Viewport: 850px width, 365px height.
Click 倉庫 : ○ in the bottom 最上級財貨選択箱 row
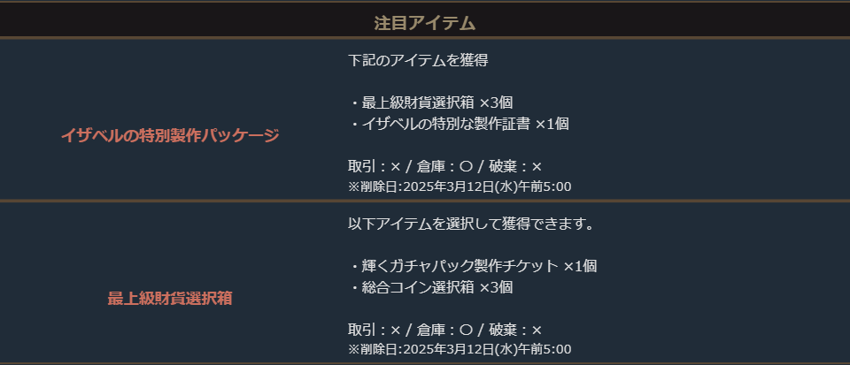click(445, 330)
